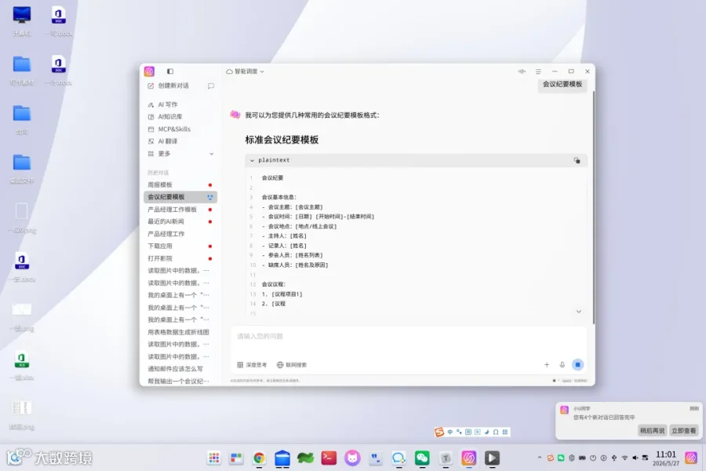Click the 请输入您的问题 input field

coord(409,337)
